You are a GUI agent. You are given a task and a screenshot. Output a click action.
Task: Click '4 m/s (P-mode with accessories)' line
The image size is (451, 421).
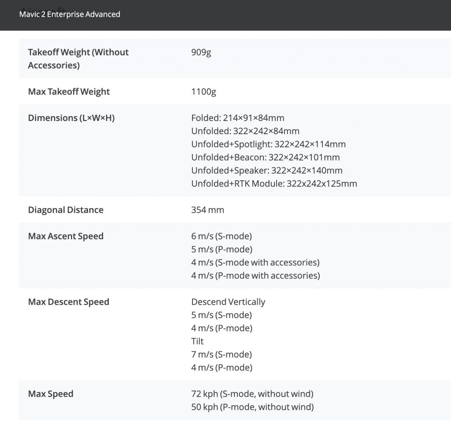pyautogui.click(x=256, y=275)
